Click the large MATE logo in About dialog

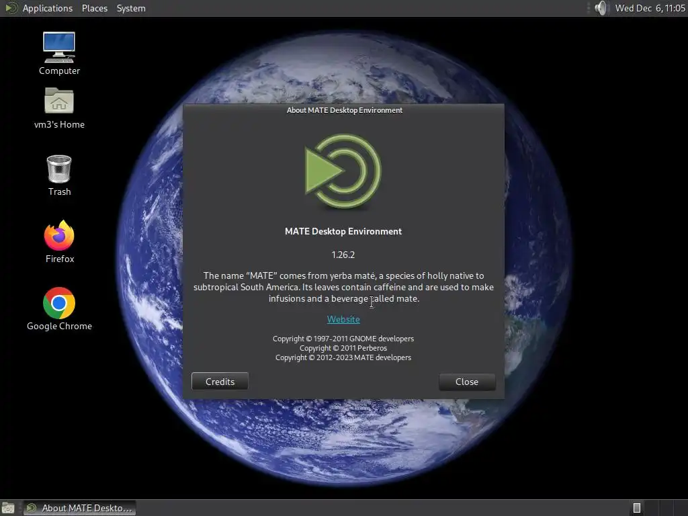coord(343,171)
